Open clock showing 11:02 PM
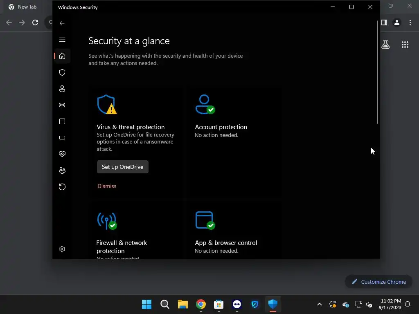Viewport: 419px width, 314px height. point(390,304)
